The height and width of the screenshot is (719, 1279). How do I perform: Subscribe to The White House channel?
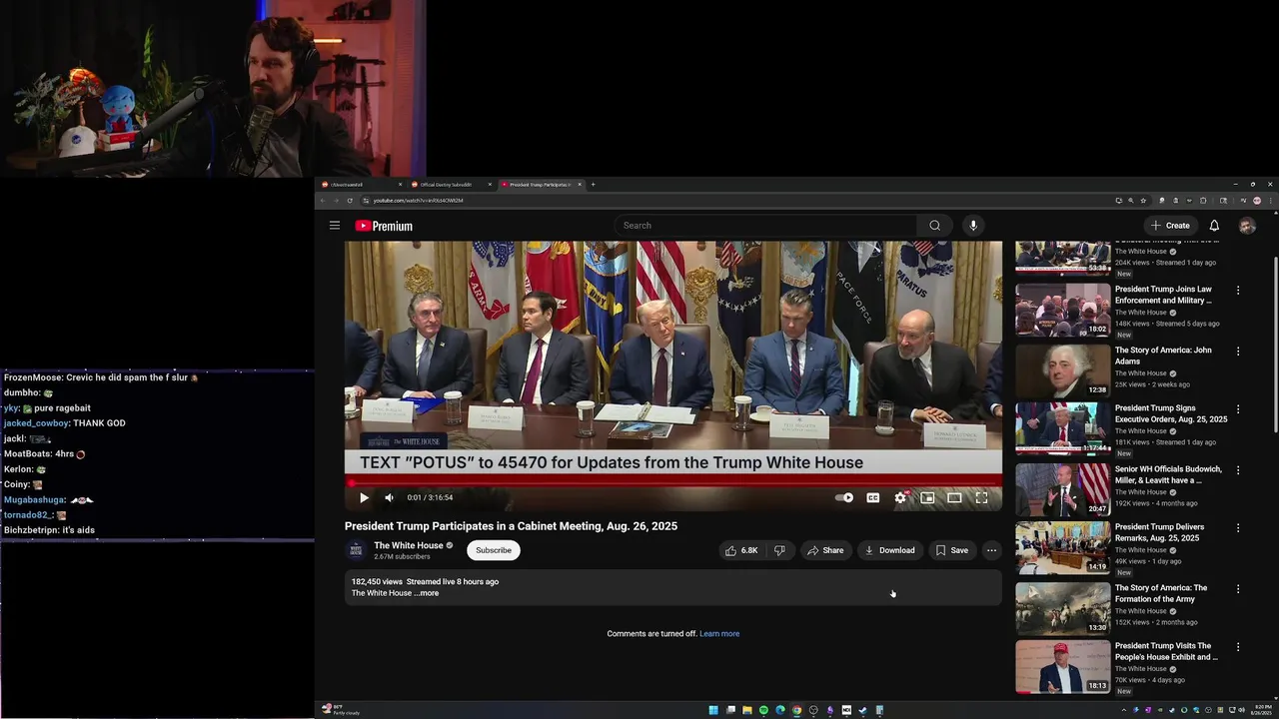(x=493, y=550)
